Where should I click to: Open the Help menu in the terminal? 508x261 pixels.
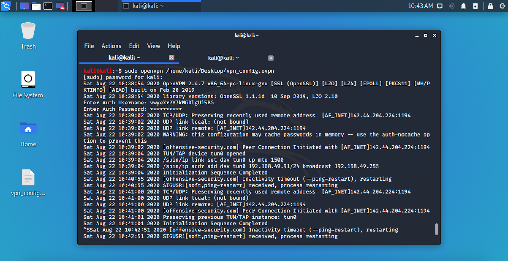[x=174, y=46]
